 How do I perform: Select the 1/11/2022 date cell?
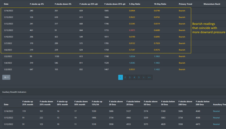coord(8,30)
